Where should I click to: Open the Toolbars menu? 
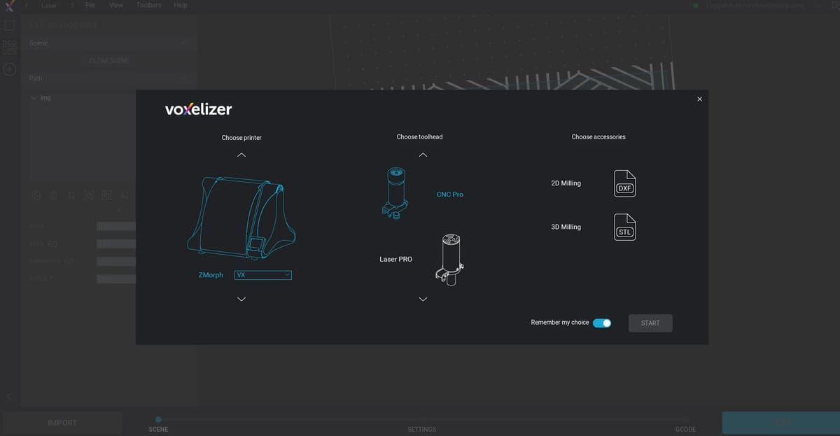148,5
